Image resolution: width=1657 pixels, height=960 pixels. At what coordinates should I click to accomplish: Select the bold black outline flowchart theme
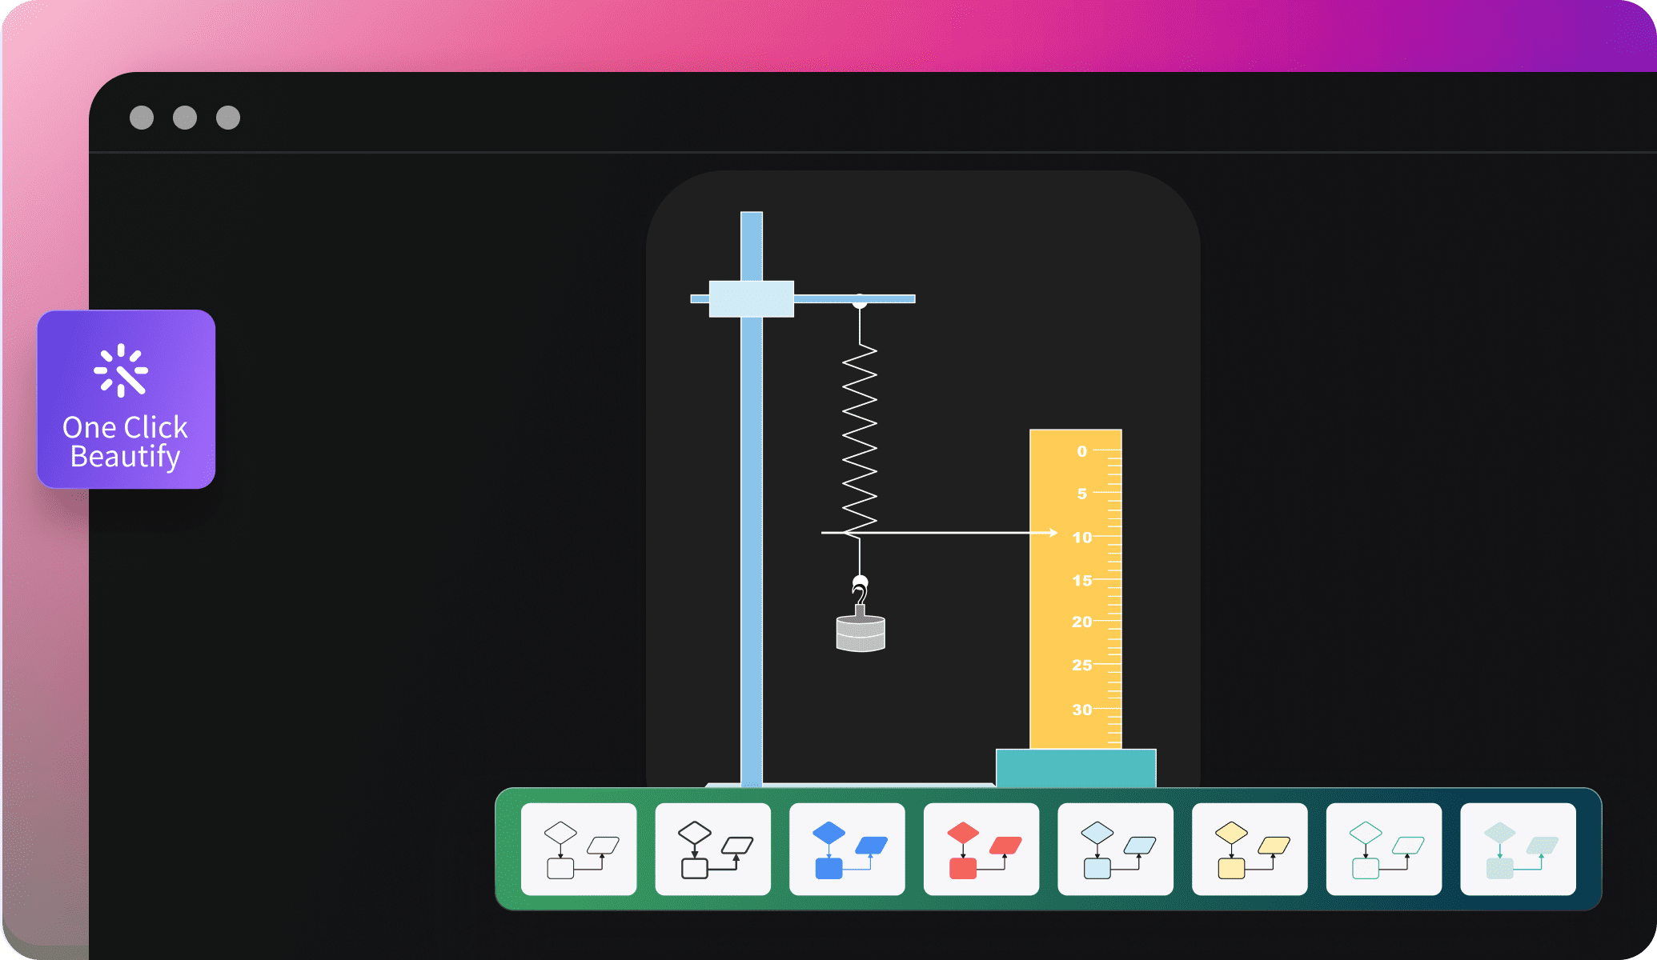[713, 849]
